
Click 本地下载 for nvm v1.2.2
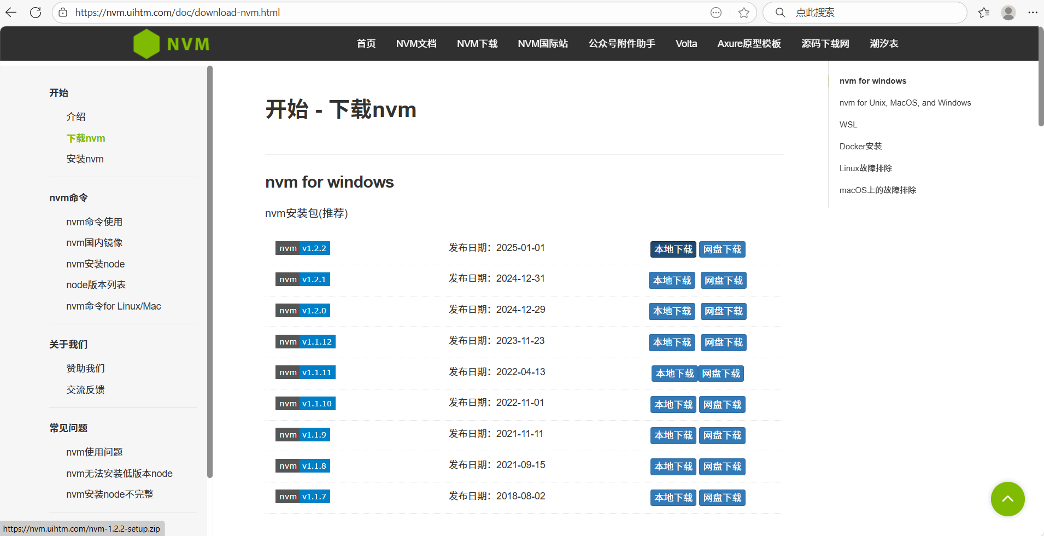pyautogui.click(x=673, y=249)
